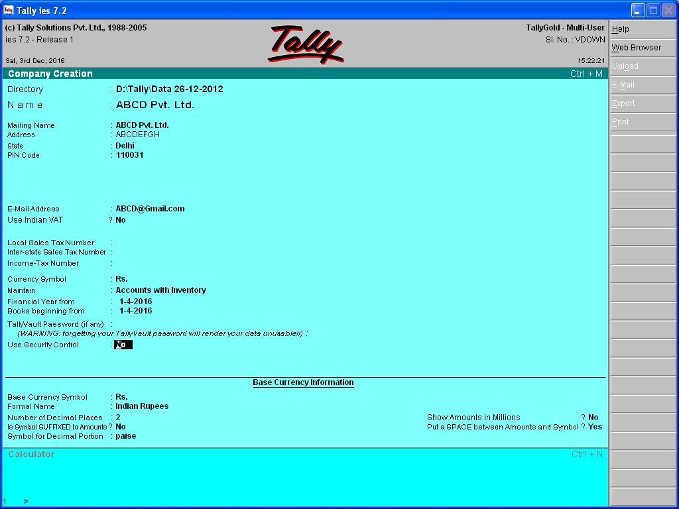Toggle Use Indian VAT setting
The width and height of the screenshot is (679, 509).
tap(120, 219)
